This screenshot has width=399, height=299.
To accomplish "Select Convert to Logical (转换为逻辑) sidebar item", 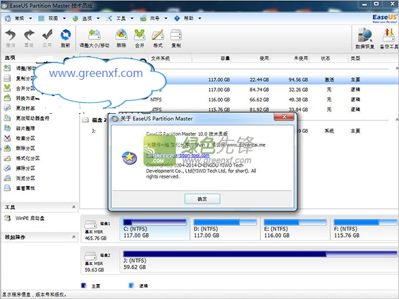I will 21,98.
